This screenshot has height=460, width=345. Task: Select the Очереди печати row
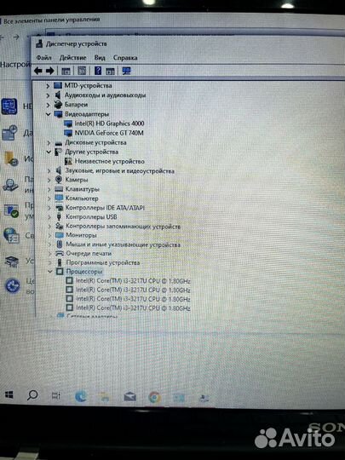(x=89, y=254)
